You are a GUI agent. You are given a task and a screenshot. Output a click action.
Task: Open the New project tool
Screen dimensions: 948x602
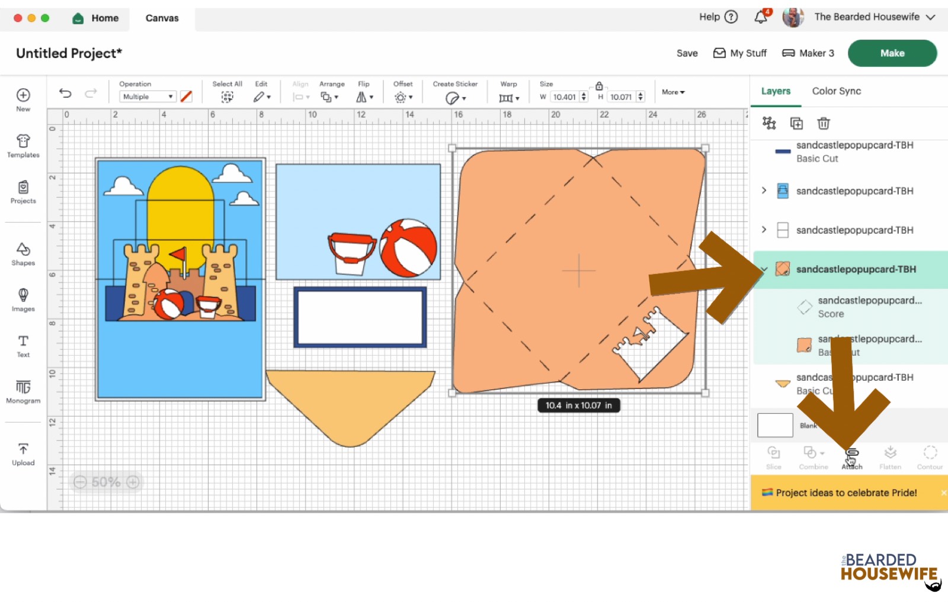pyautogui.click(x=23, y=99)
